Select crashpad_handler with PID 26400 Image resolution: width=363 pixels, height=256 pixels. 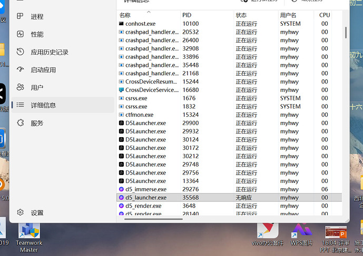(229, 40)
